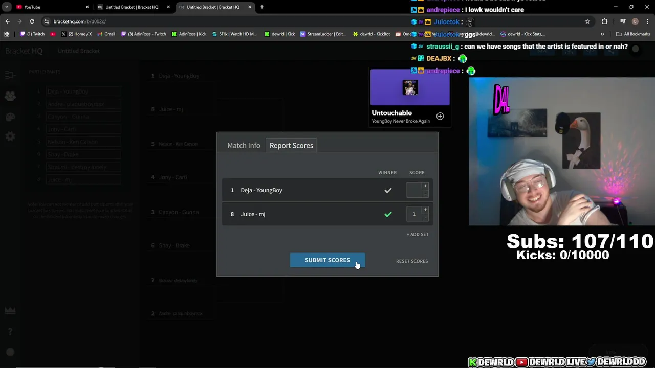Increase score for Juice - mj
The height and width of the screenshot is (368, 655).
point(425,210)
